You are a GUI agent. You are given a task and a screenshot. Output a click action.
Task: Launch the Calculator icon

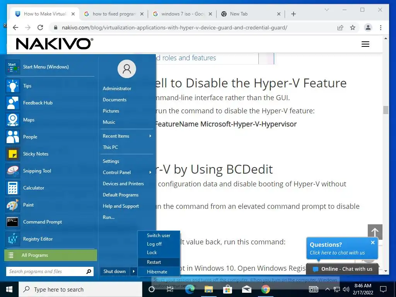(x=13, y=188)
